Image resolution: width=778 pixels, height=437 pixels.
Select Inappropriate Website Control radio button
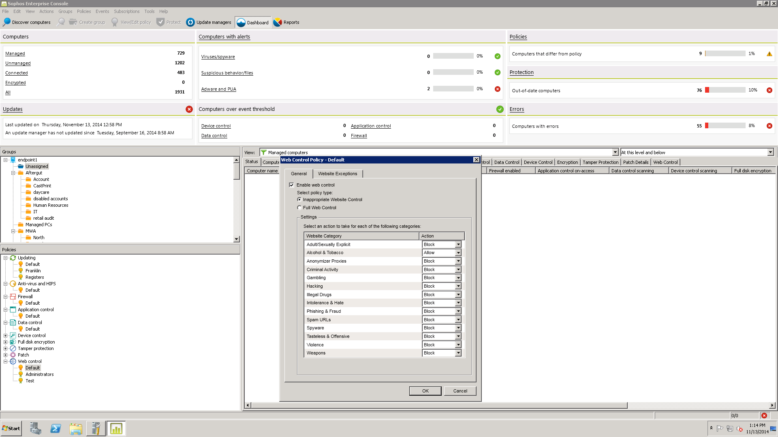coord(299,199)
